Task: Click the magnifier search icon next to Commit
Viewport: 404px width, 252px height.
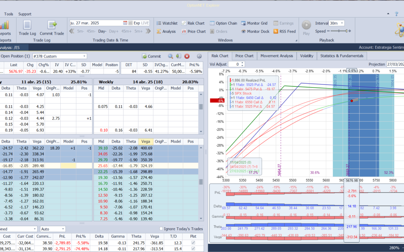Action: click(170, 56)
